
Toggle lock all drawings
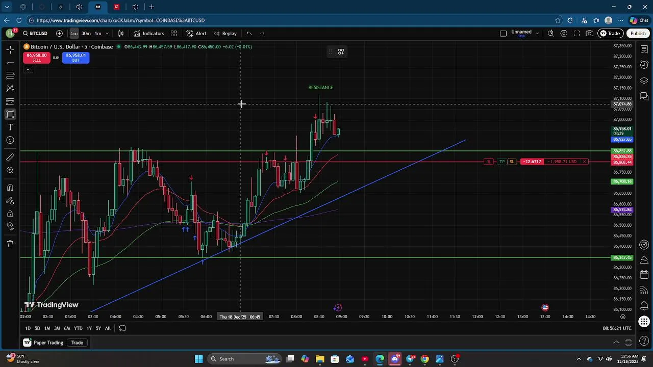point(10,214)
